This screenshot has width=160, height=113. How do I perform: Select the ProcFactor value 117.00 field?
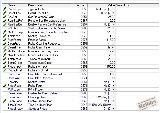[101, 40]
